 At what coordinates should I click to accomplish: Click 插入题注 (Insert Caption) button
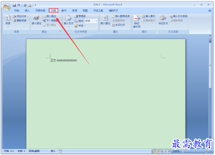coord(105,20)
